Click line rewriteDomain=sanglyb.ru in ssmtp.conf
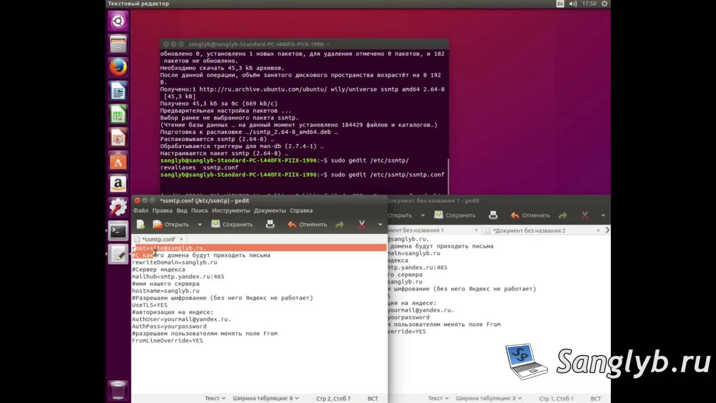Image resolution: width=716 pixels, height=403 pixels. click(x=175, y=262)
